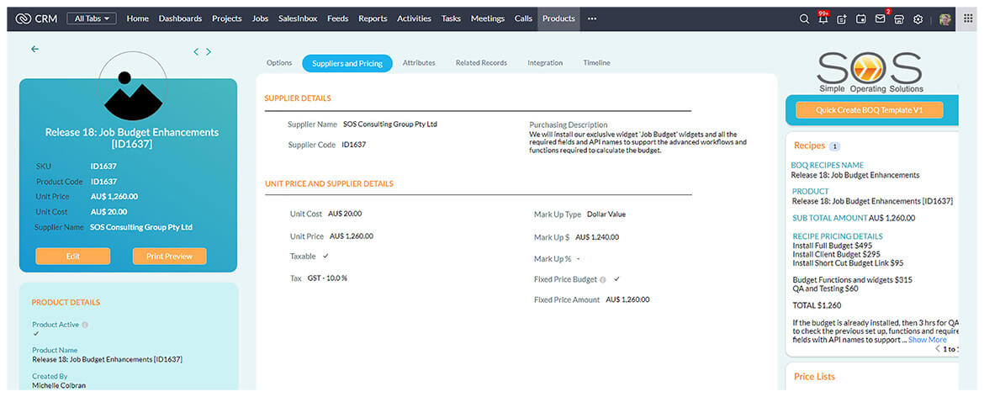Toggle the Taxable checkbox
The width and height of the screenshot is (984, 397).
click(325, 255)
